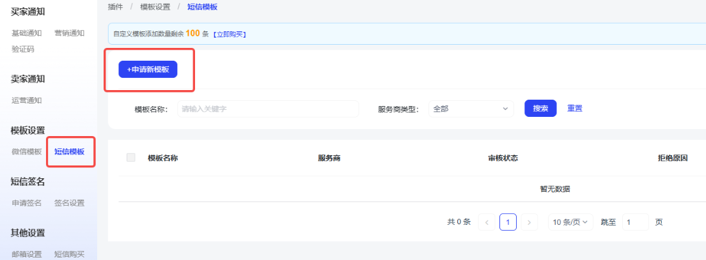Expand the 服务商类型 dropdown
Viewport: 706px width, 260px height.
pos(470,109)
